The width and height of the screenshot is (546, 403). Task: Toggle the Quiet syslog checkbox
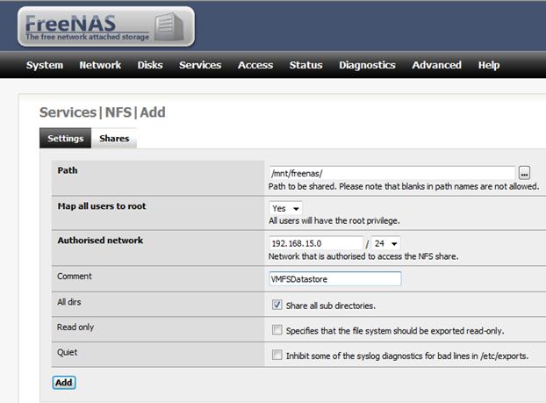[x=277, y=356]
